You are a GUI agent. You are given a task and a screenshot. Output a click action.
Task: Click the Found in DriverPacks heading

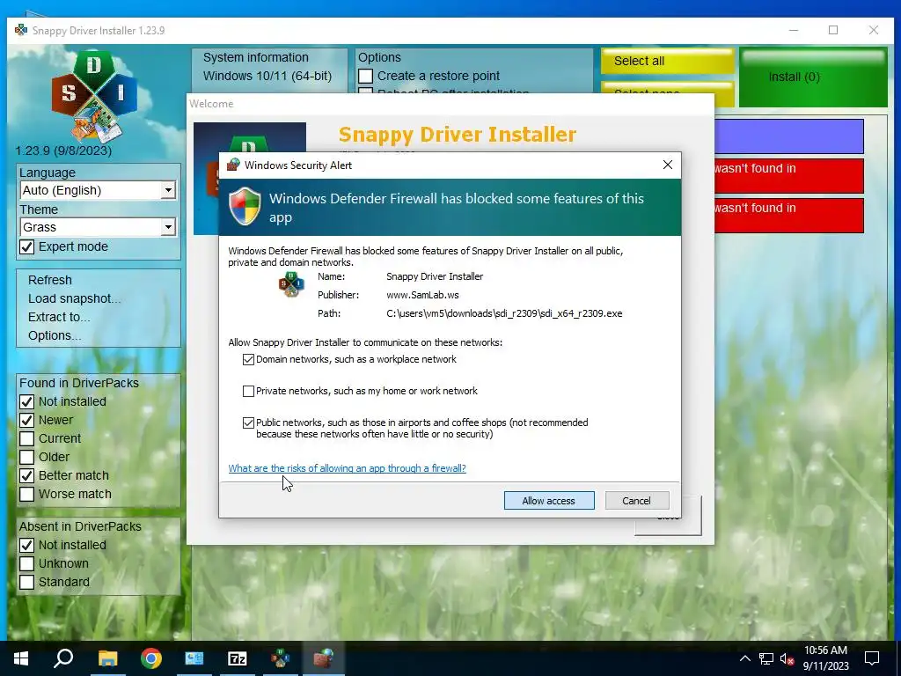pos(78,383)
